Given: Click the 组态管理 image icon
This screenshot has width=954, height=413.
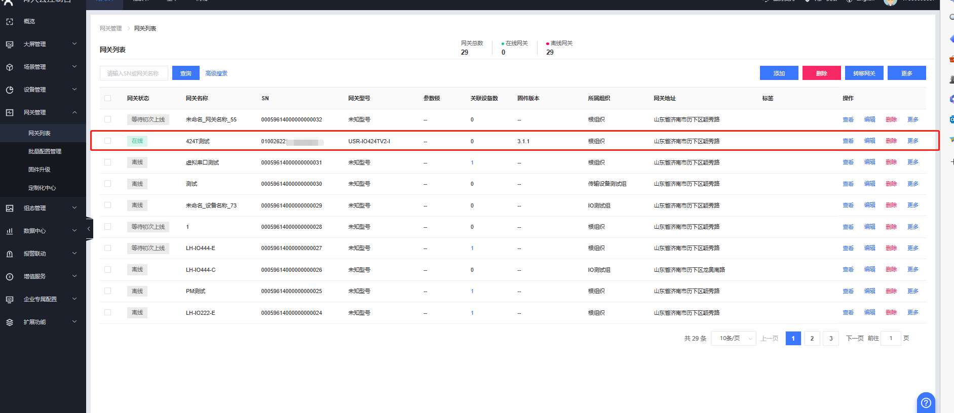Looking at the screenshot, I should pos(10,209).
